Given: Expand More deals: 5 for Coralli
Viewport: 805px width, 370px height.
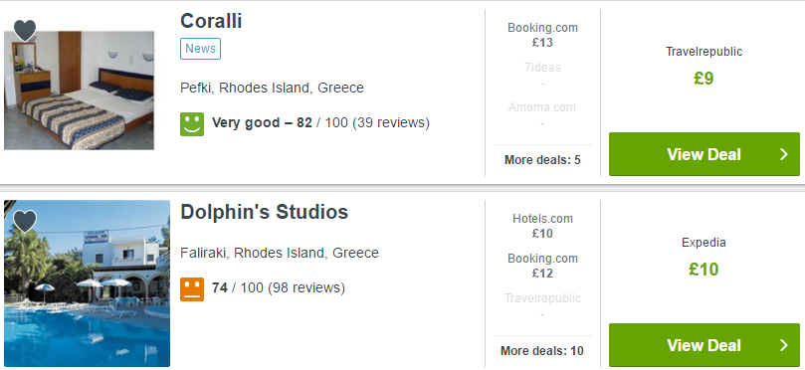Looking at the screenshot, I should tap(542, 160).
